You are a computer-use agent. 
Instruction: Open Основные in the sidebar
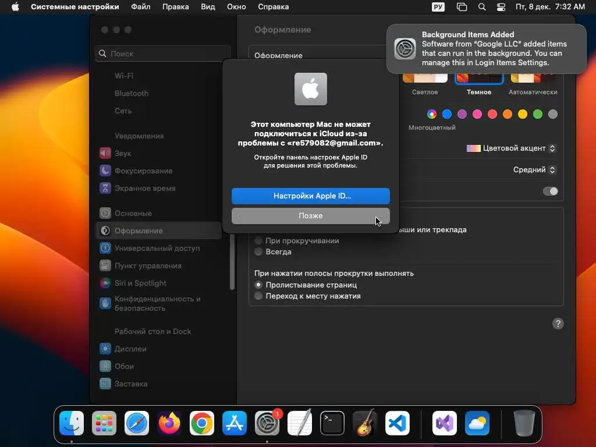pyautogui.click(x=158, y=213)
